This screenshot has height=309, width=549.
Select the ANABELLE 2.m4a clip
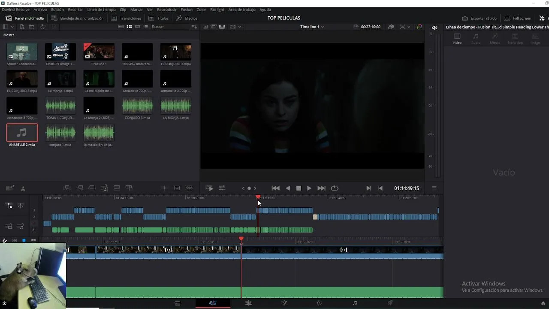pos(22,135)
